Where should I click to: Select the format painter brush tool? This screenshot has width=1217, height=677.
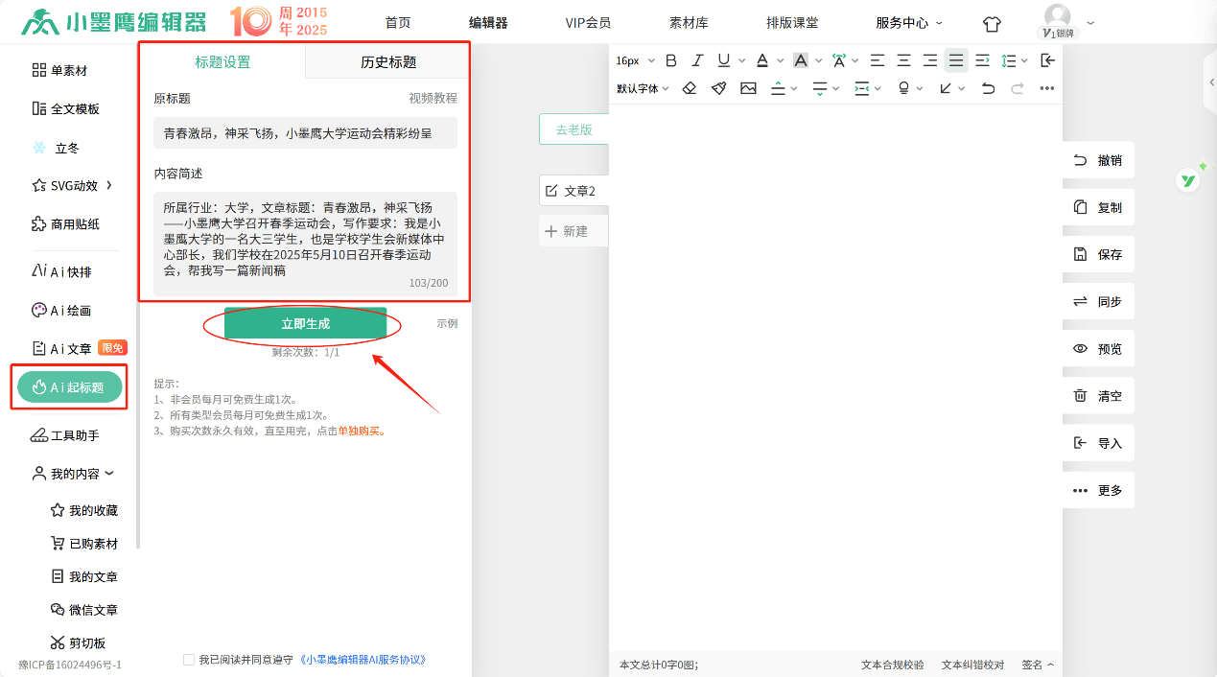(x=718, y=88)
